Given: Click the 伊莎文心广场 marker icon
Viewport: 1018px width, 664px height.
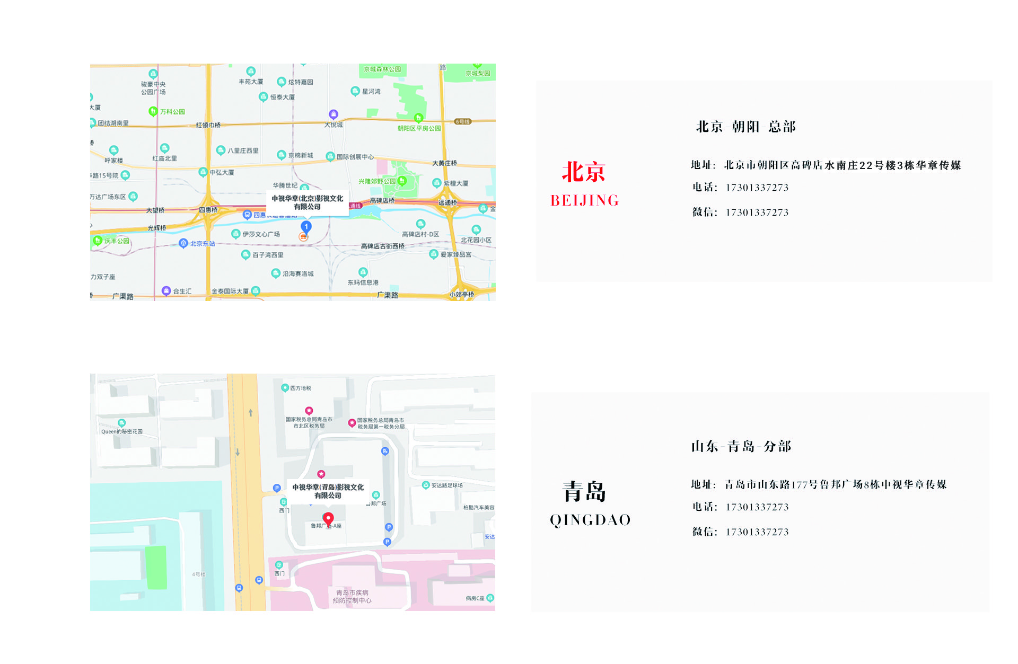Looking at the screenshot, I should pyautogui.click(x=236, y=234).
